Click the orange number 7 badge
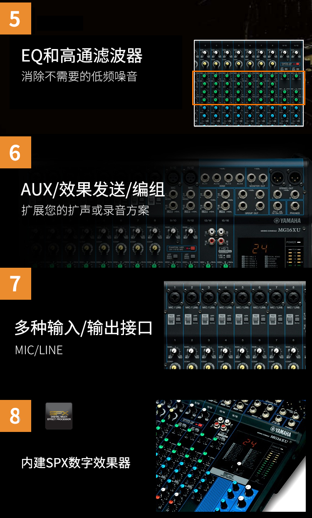 pos(15,284)
